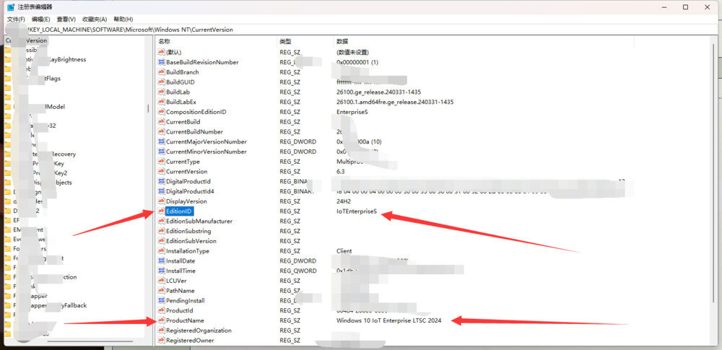Screen dimensions: 722x350
Task: Click the ProductId value name
Action: [178, 310]
